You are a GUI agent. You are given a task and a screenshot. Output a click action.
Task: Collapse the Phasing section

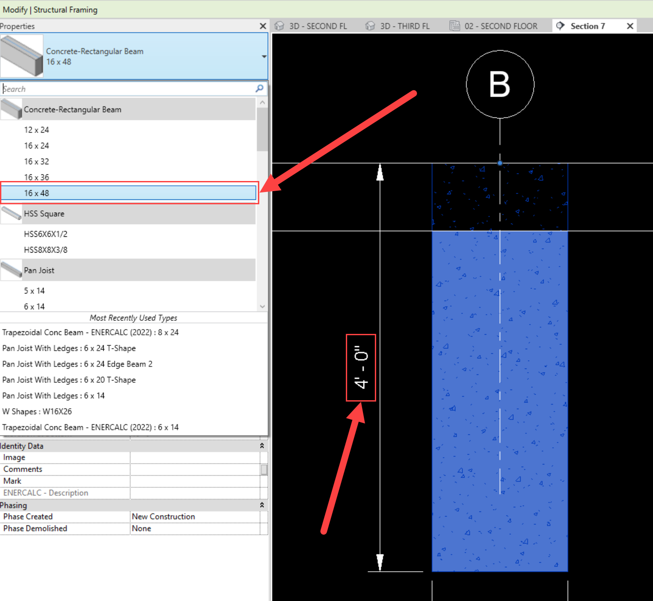pos(262,505)
